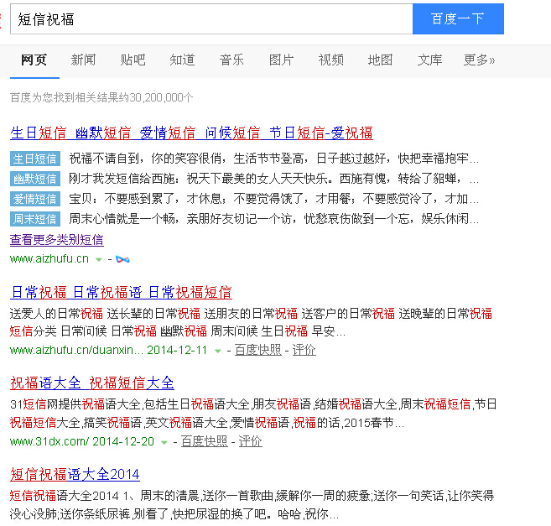Open the 日常祝福 日常祝福语 result title
The height and width of the screenshot is (526, 551).
pos(121,292)
